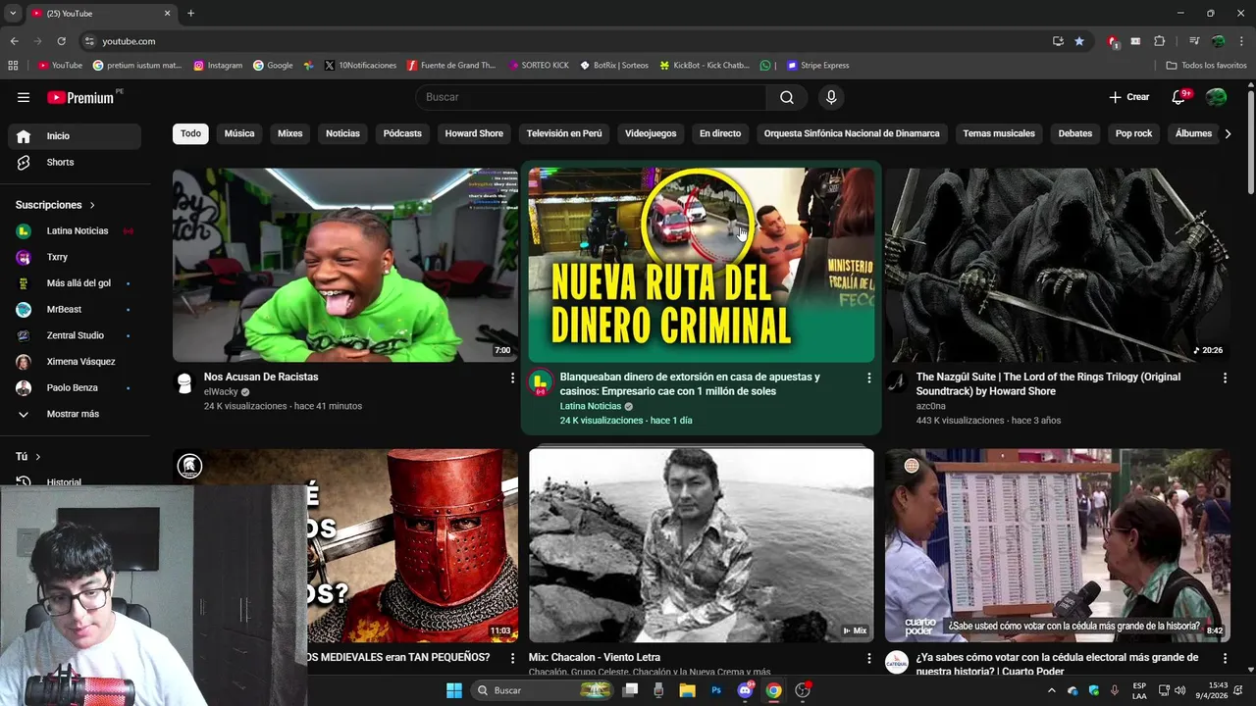
Task: Open Chrome three-dot menu
Action: click(1241, 41)
